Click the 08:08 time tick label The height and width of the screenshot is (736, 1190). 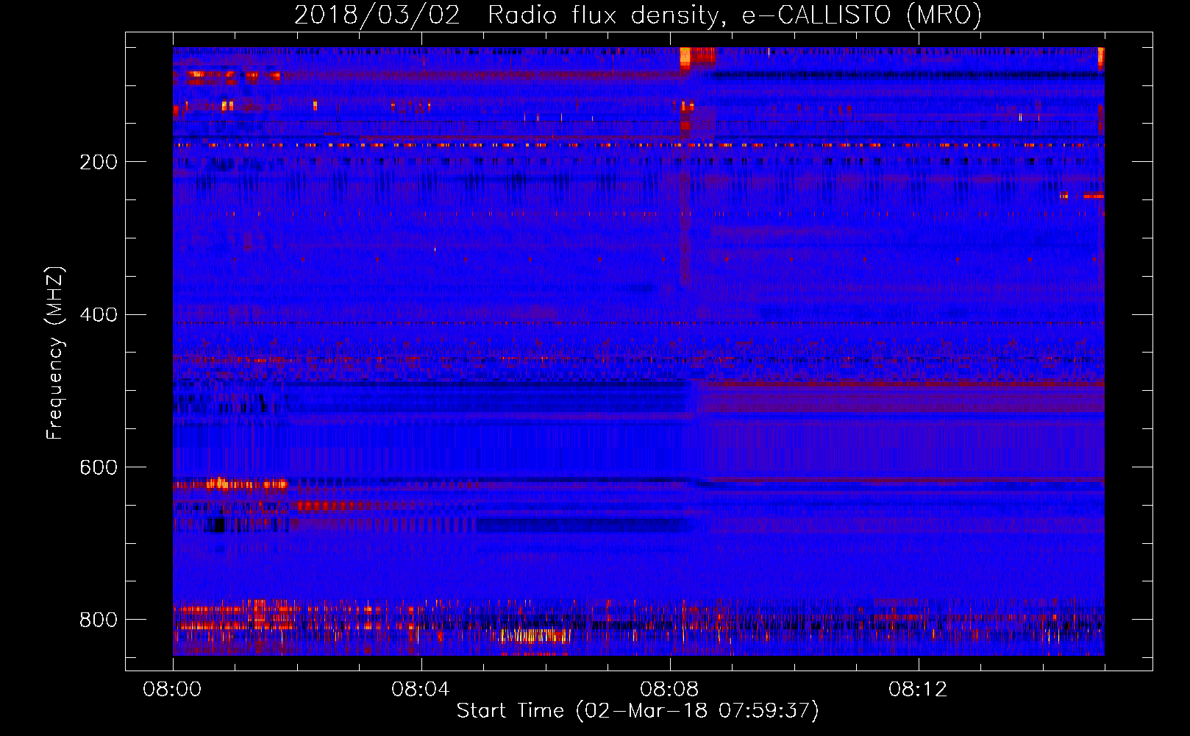[669, 690]
